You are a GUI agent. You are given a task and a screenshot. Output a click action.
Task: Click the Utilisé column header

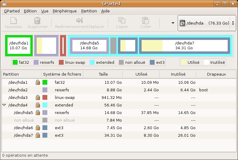pos(141,74)
